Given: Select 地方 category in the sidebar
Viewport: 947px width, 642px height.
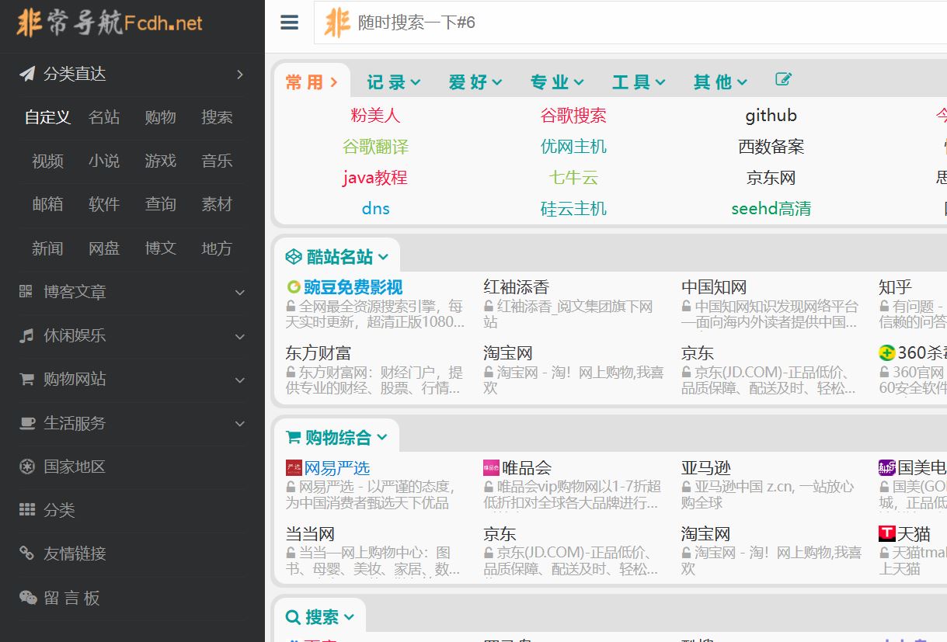Looking at the screenshot, I should pyautogui.click(x=217, y=248).
